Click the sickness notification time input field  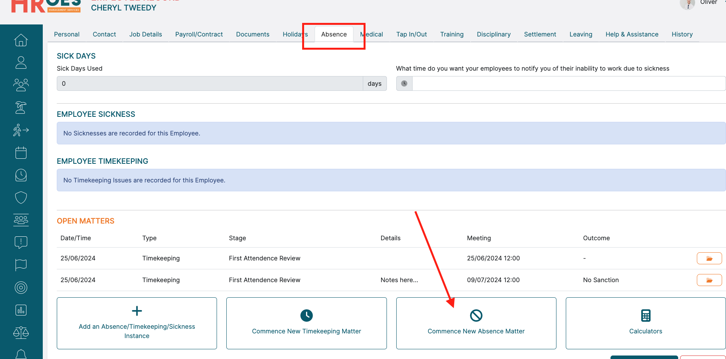[568, 84]
